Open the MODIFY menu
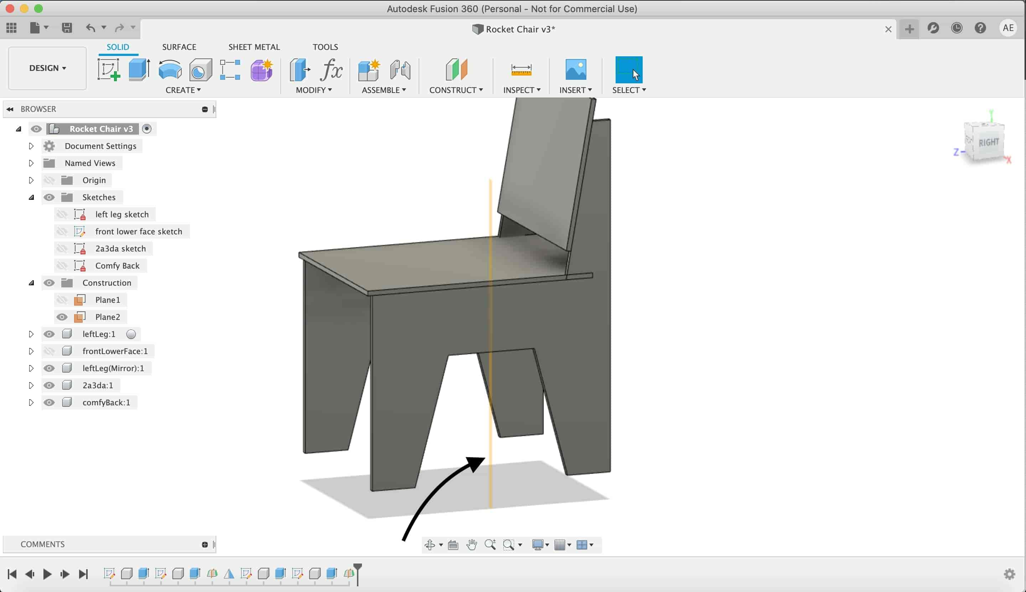Viewport: 1026px width, 592px height. tap(313, 90)
